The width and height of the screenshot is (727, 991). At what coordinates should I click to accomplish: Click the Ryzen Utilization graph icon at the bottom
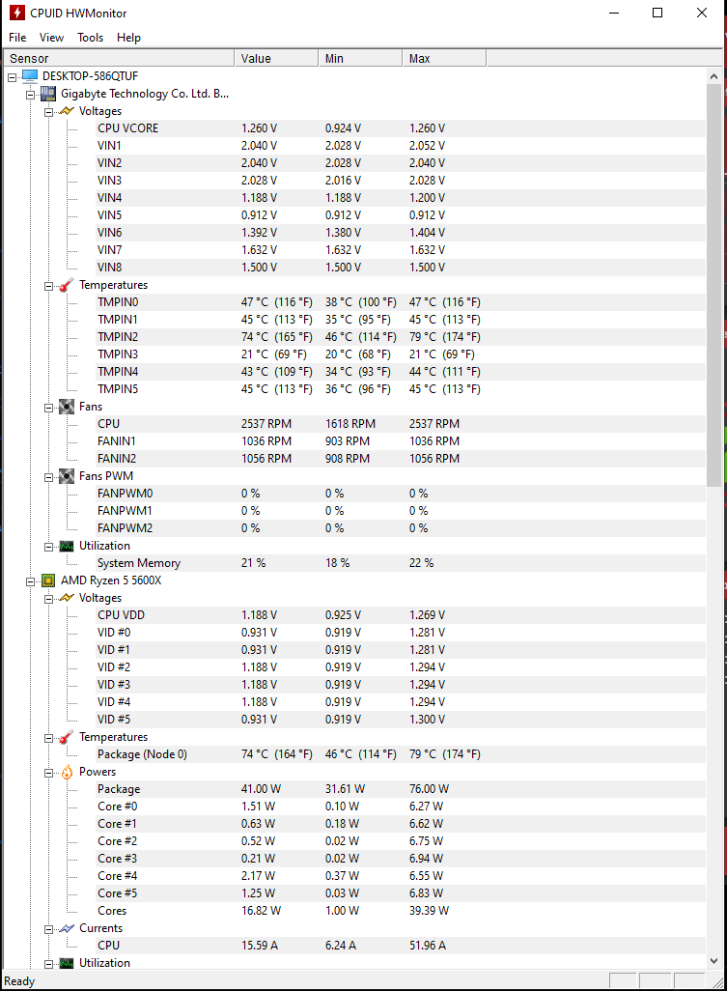point(67,963)
